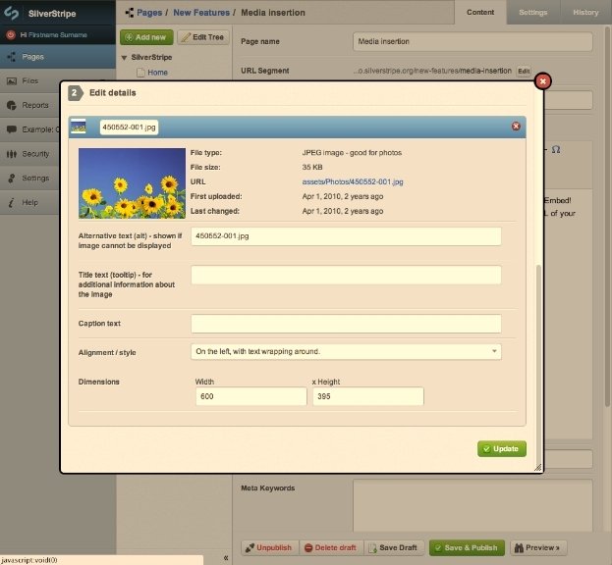Click the Save Draft button
The image size is (612, 565).
tap(394, 547)
